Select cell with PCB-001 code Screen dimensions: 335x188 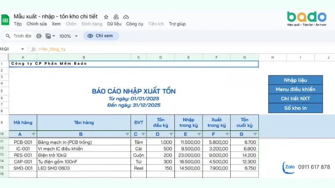click(x=23, y=142)
